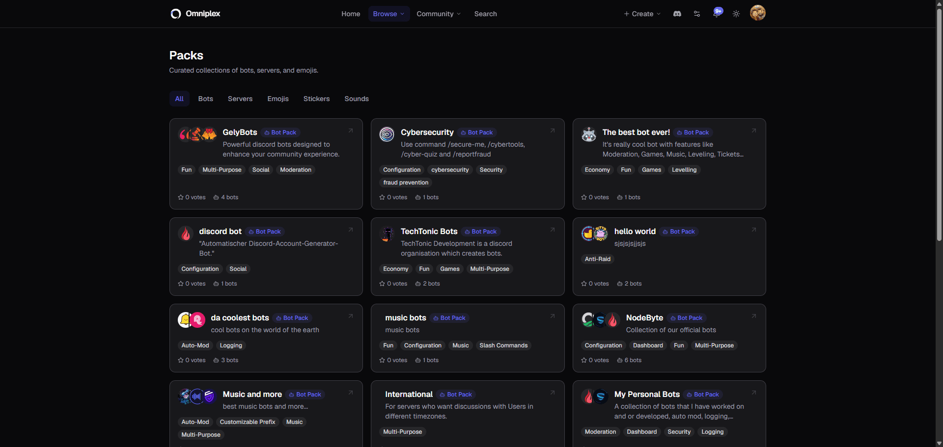Viewport: 943px width, 447px height.
Task: Open music bots pack arrow icon
Action: click(x=553, y=316)
